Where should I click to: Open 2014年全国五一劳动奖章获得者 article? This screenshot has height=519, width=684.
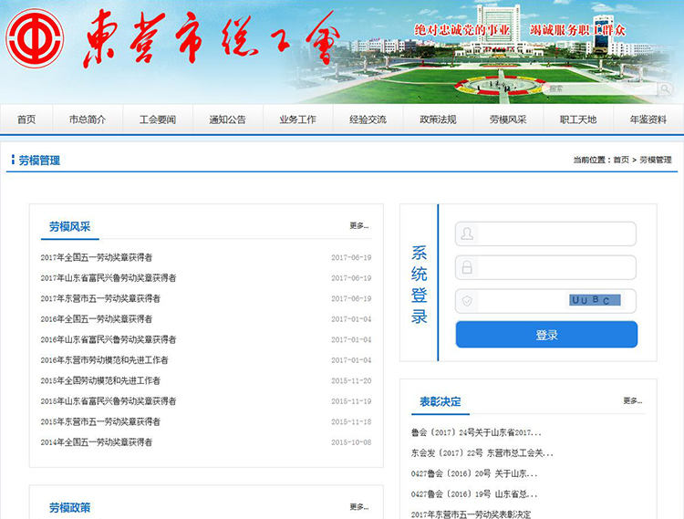coord(97,442)
